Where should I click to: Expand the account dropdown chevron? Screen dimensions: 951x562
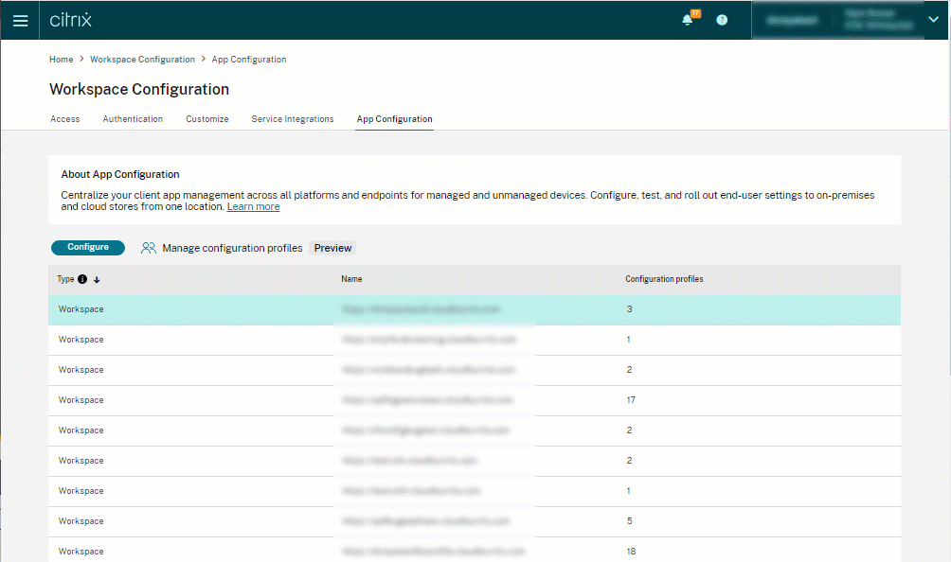click(932, 20)
